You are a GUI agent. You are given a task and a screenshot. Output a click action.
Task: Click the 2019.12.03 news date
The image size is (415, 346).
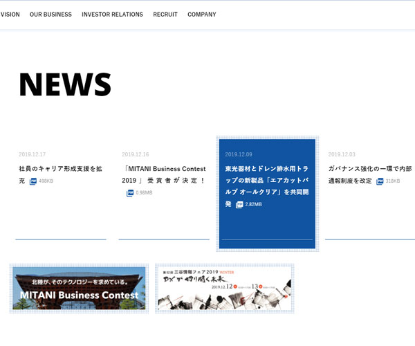[342, 154]
